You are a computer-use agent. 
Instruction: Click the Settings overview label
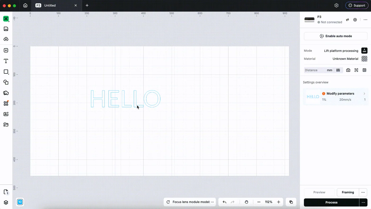pyautogui.click(x=316, y=82)
